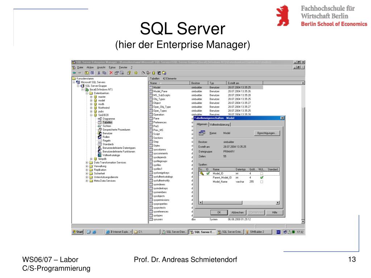Toggle NULL checkbox for Model_ID column
The image size is (371, 278).
[x=262, y=173]
